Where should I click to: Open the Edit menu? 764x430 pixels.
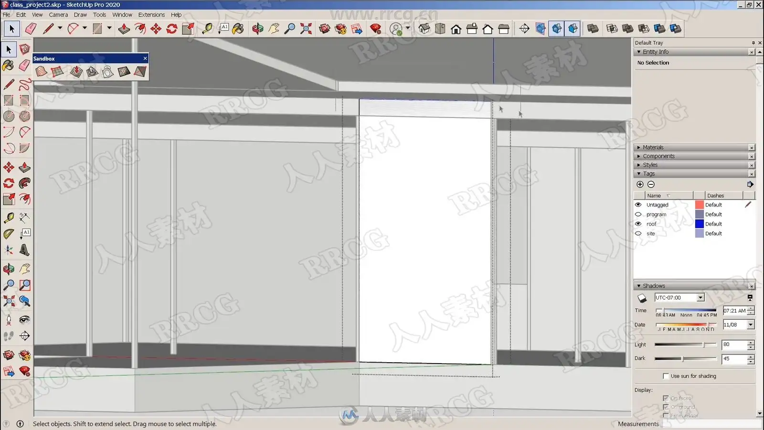[x=21, y=15]
